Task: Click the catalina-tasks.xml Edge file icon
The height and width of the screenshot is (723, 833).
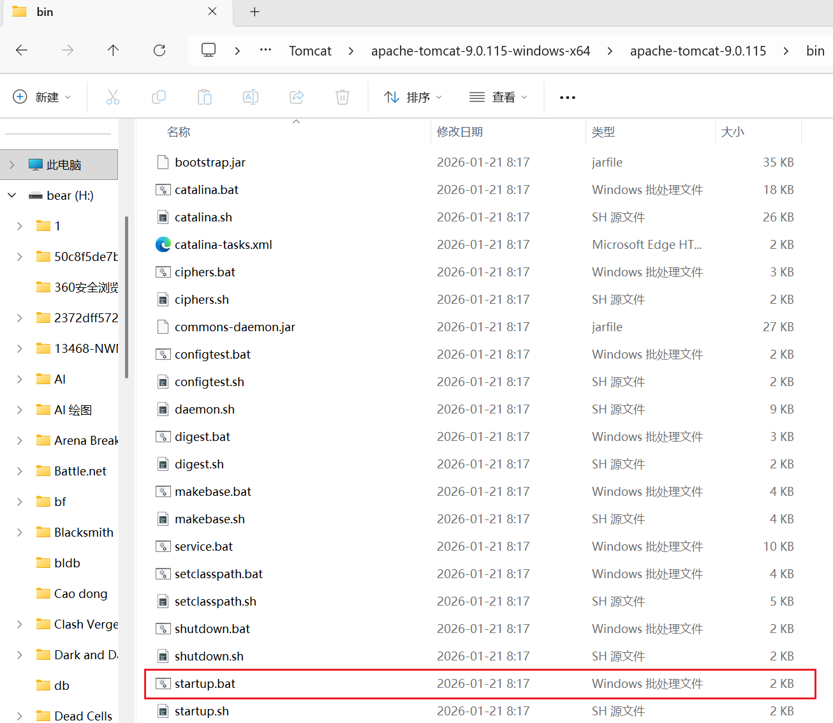Action: 163,244
